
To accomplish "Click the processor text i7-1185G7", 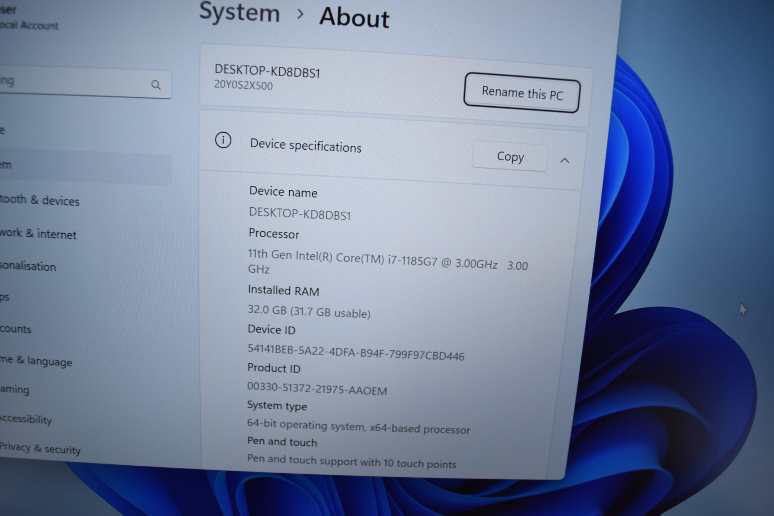I will click(x=413, y=261).
